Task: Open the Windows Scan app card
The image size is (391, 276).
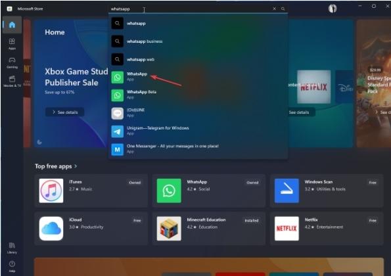Action: point(327,191)
